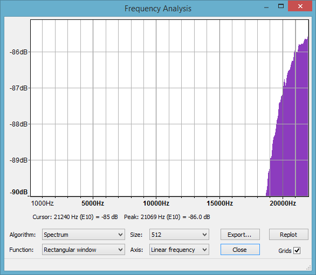Click the resize grip in the window corner

click(308, 267)
